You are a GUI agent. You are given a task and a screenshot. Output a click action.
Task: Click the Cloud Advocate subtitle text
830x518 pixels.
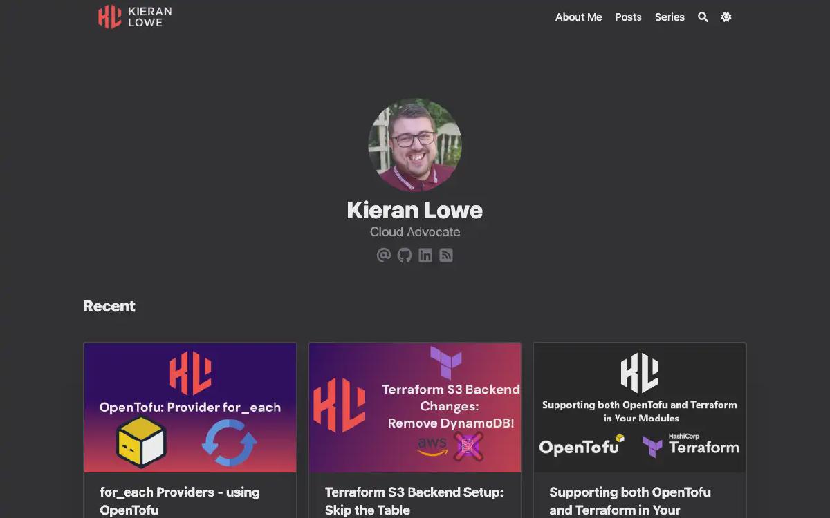click(x=415, y=232)
